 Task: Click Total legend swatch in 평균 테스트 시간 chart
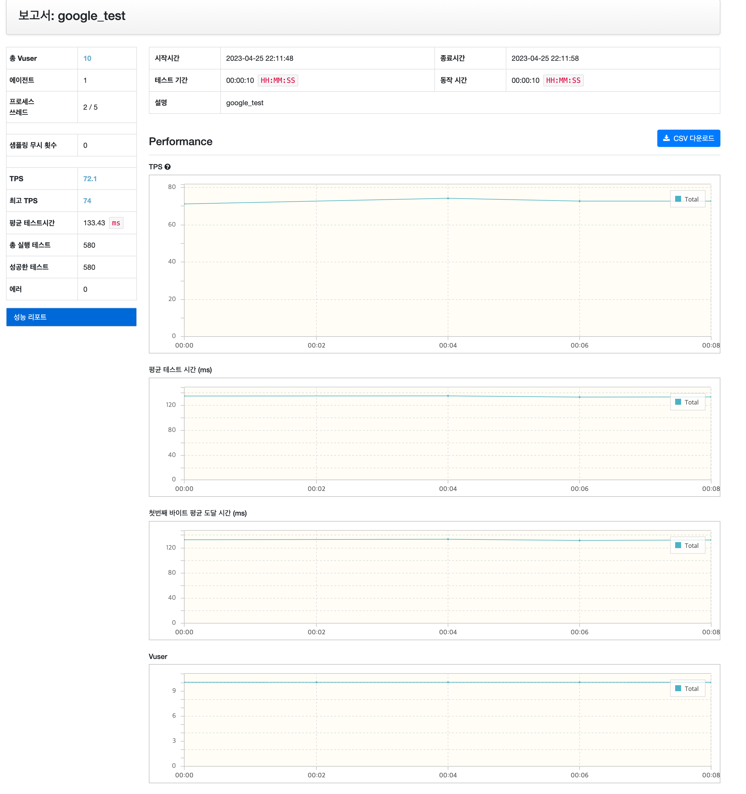[678, 402]
